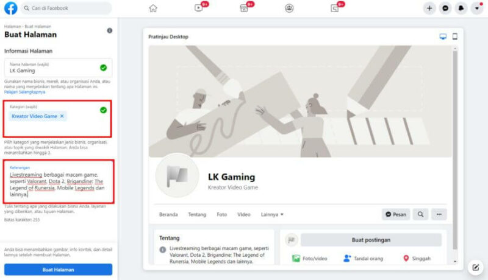Select the Tentang tab
The image size is (488, 280).
(197, 214)
